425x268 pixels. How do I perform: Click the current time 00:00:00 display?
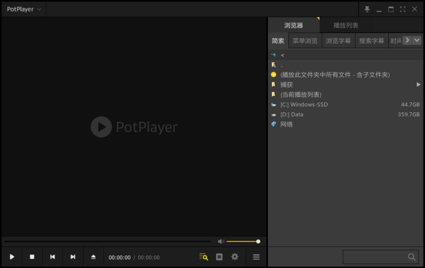click(x=120, y=257)
